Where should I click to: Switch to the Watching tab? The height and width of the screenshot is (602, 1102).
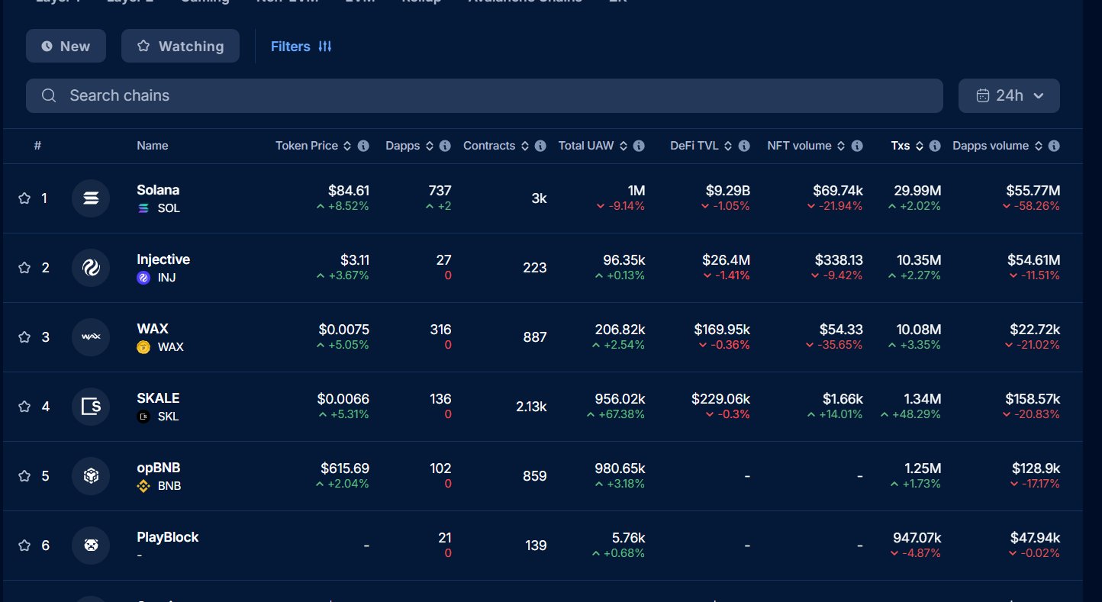click(x=180, y=46)
